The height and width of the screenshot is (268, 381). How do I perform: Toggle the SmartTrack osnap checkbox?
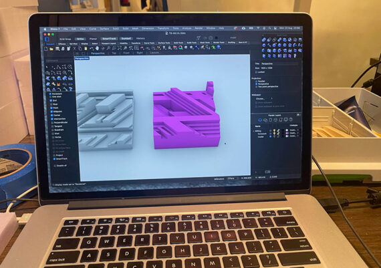point(54,159)
